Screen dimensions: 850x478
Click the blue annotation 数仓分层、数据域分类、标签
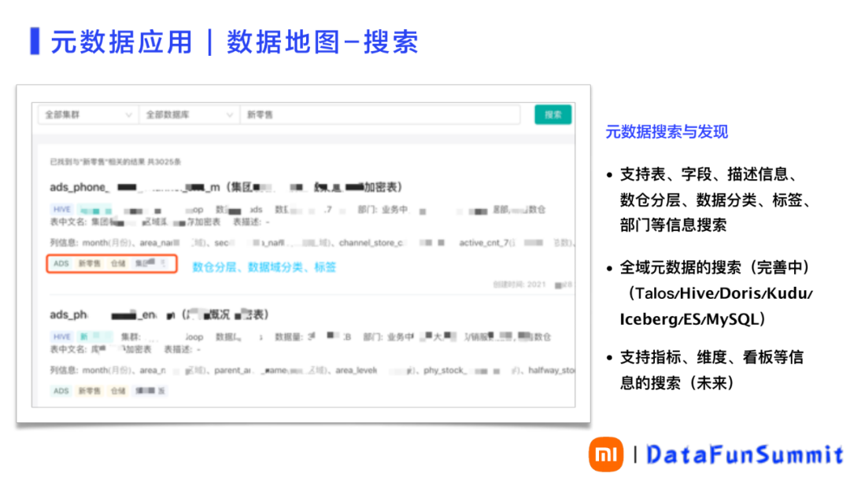click(x=264, y=267)
